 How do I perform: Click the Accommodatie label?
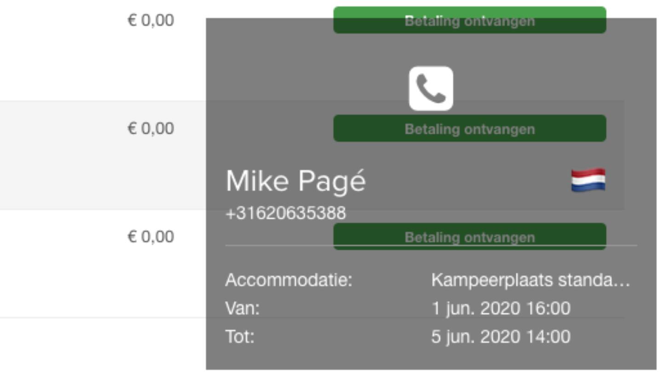click(x=288, y=280)
